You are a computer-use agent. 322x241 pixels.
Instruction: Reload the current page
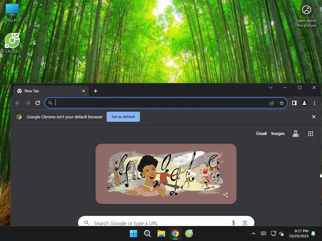[38, 103]
